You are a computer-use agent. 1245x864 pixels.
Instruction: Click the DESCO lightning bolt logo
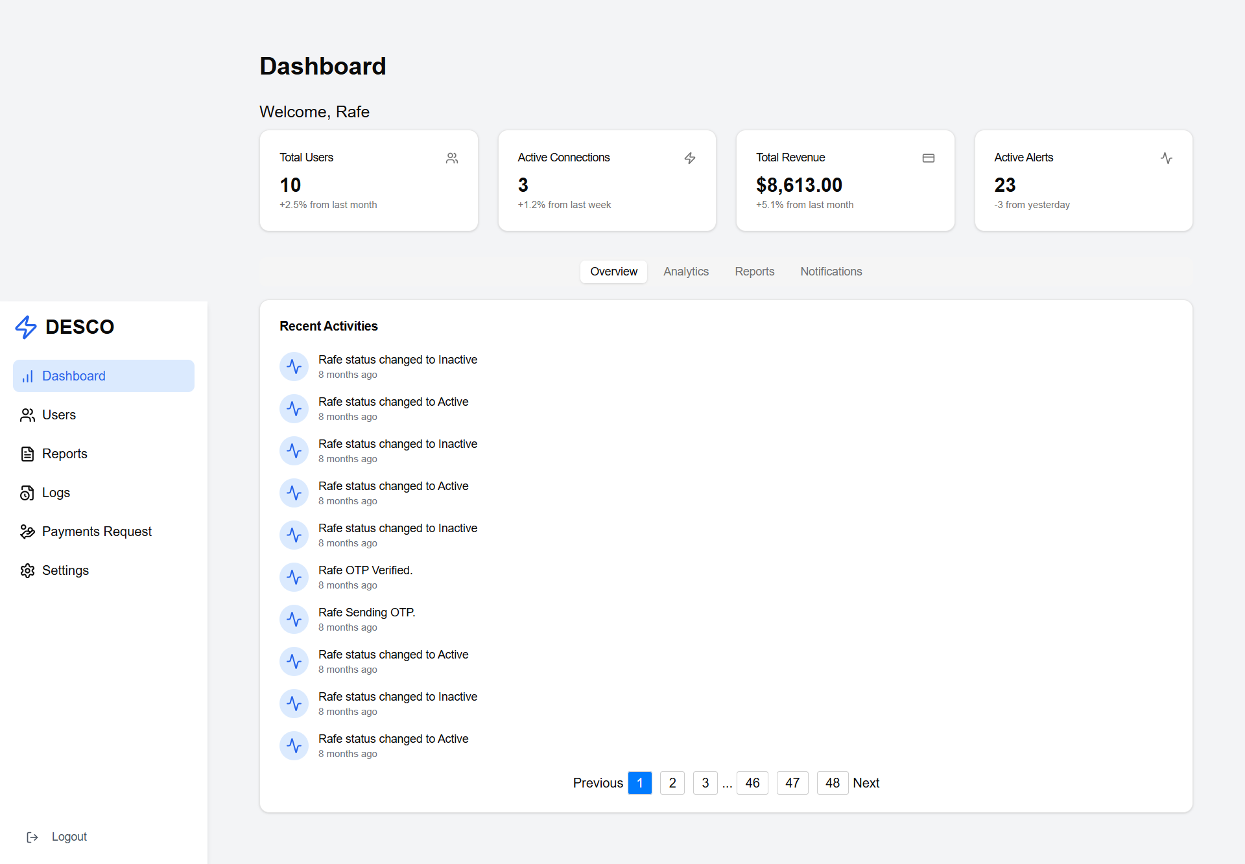pyautogui.click(x=26, y=327)
